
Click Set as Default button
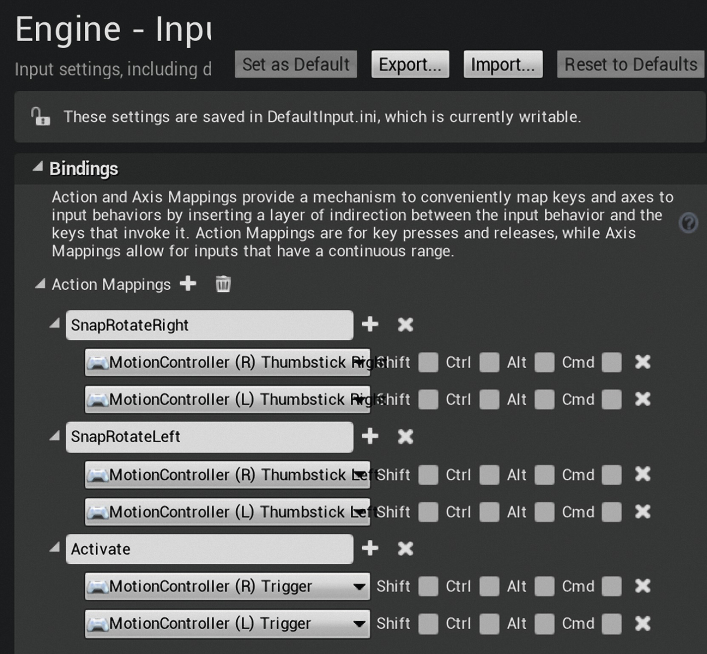click(296, 64)
